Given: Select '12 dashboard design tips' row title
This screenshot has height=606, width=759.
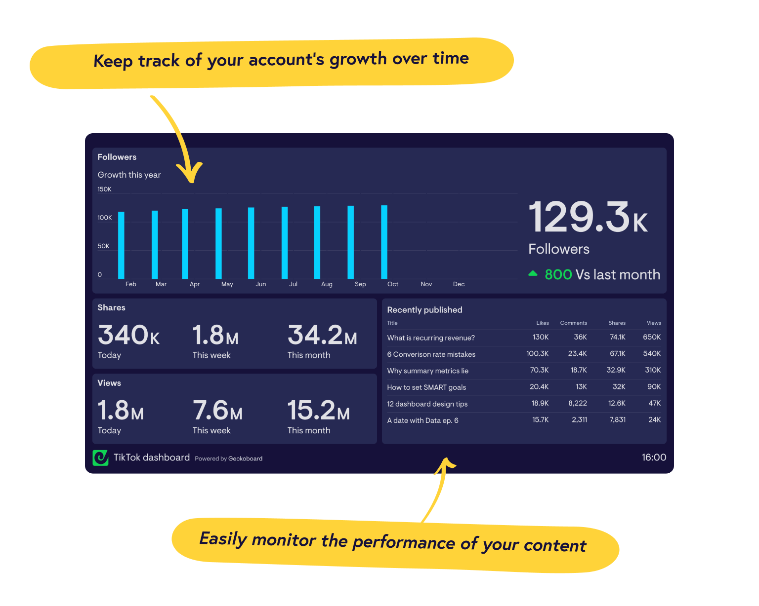Looking at the screenshot, I should click(427, 404).
